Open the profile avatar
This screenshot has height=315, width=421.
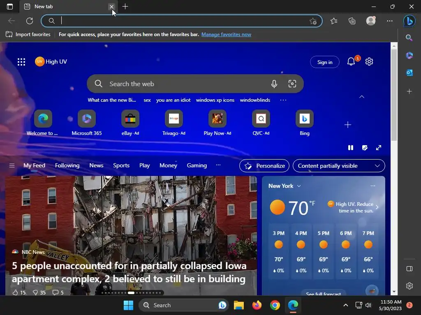tap(371, 21)
